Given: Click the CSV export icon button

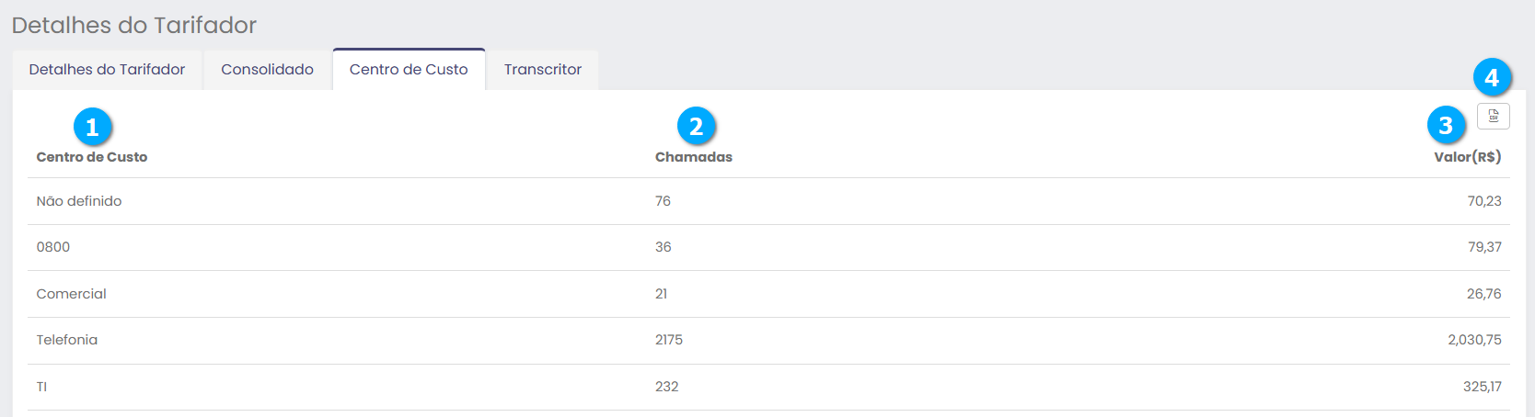Looking at the screenshot, I should click(x=1493, y=116).
